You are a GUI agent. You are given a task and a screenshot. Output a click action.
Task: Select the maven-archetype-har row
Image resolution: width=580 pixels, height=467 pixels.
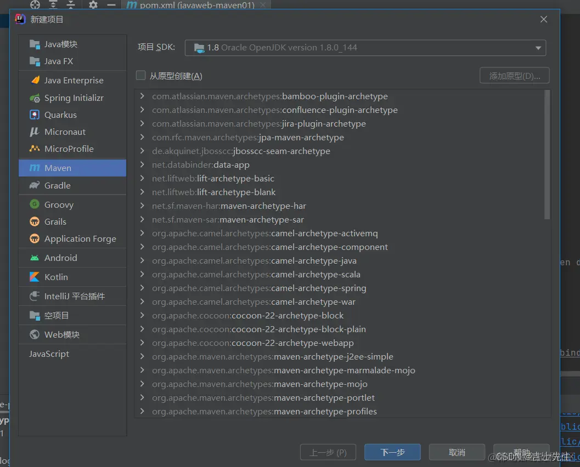[339, 206]
